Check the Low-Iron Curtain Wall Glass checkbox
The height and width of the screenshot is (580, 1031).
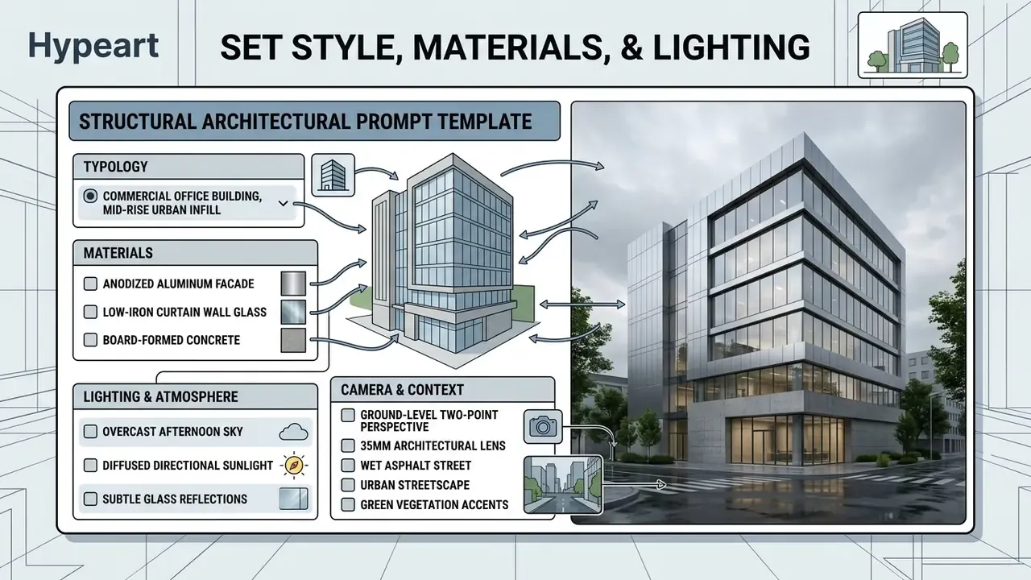point(90,312)
